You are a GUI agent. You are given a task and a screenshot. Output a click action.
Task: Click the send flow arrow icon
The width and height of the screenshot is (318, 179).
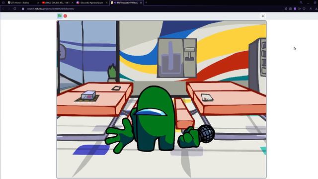pos(300,9)
